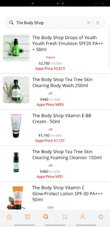Click the magnifier icon in search bar
This screenshot has width=110, height=227.
[11, 23]
